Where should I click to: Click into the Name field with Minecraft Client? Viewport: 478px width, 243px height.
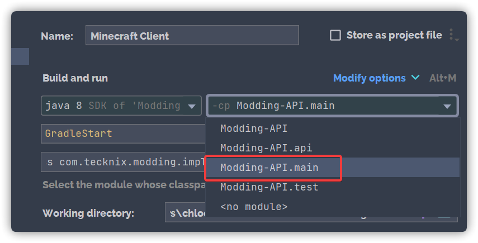click(x=192, y=35)
